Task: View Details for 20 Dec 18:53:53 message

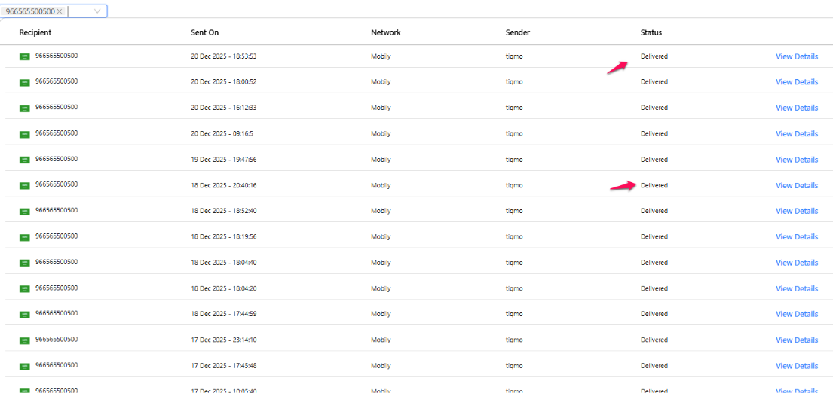Action: 796,56
